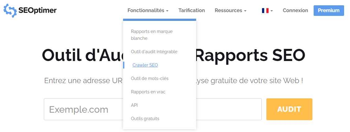Open the highlighted Crawler SEO link
Image resolution: width=350 pixels, height=132 pixels.
coord(145,65)
